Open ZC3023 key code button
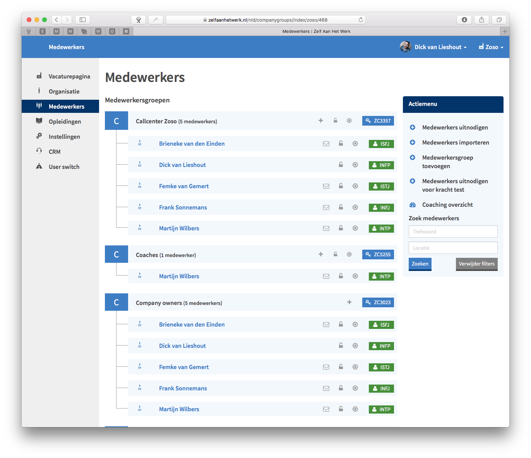Screen dimensions: 531x458 click(x=378, y=302)
